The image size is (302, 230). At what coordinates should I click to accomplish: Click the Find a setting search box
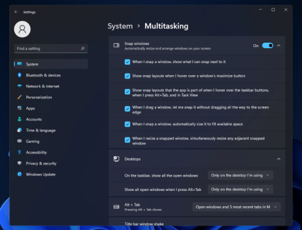(x=51, y=48)
